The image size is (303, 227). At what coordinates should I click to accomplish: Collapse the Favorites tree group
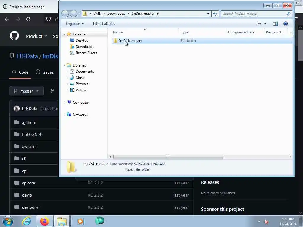coord(65,34)
